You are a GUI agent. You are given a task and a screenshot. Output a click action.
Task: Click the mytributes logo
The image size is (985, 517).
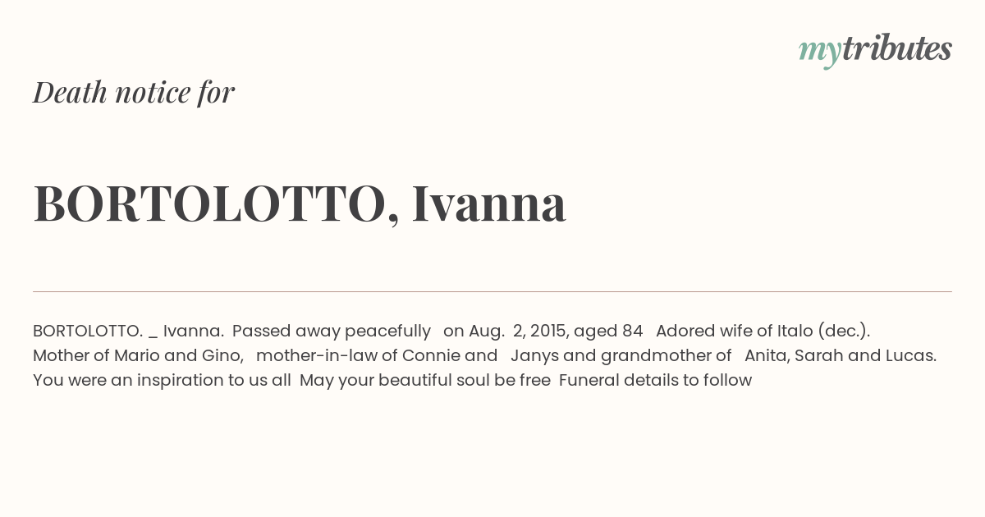click(875, 51)
